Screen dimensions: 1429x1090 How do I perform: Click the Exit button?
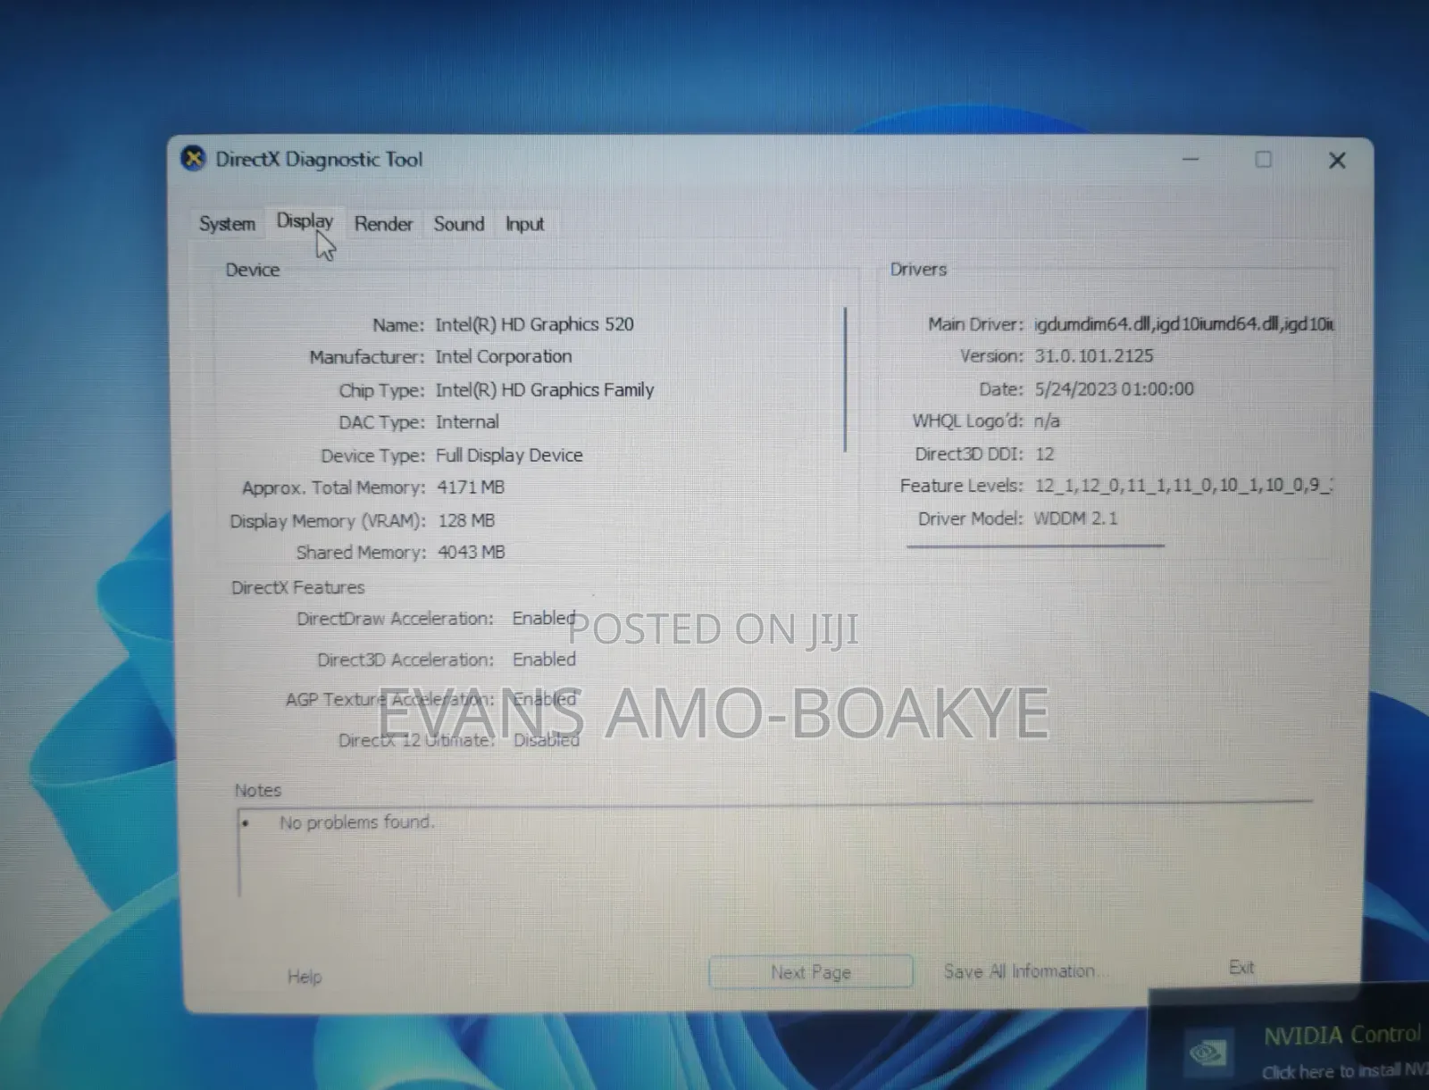pyautogui.click(x=1241, y=967)
